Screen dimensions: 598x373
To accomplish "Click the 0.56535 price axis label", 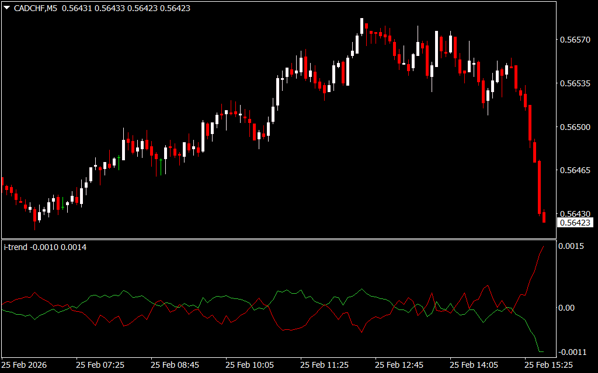I will [575, 83].
